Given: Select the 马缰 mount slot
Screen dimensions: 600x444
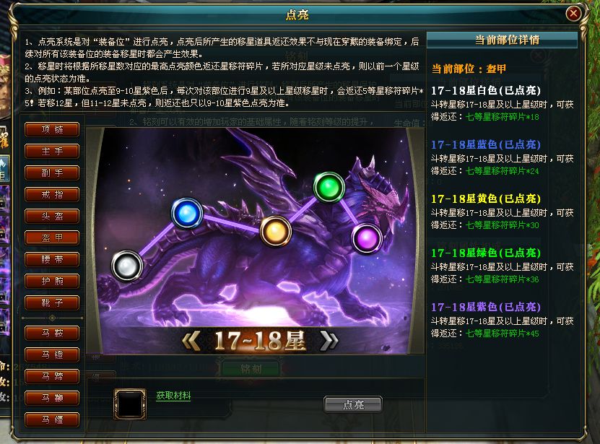Looking at the screenshot, I should click(52, 419).
